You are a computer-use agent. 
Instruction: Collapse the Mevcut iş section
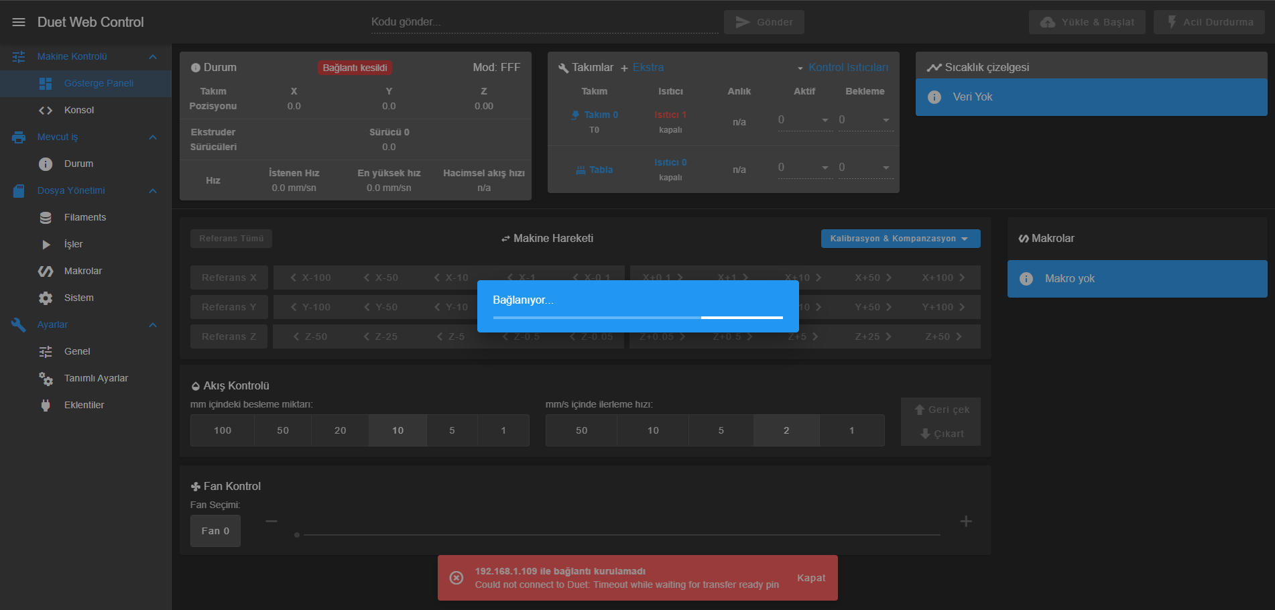[153, 137]
